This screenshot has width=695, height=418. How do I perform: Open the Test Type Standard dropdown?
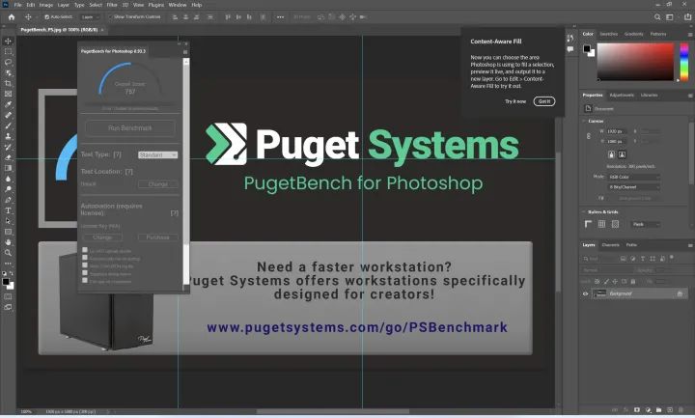point(158,154)
